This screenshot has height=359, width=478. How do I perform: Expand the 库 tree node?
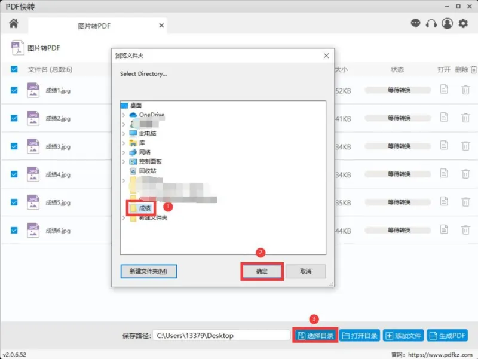coord(124,143)
